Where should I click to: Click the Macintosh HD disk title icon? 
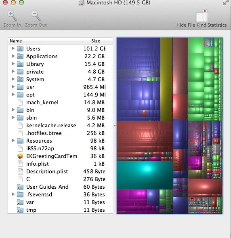[x=82, y=2]
